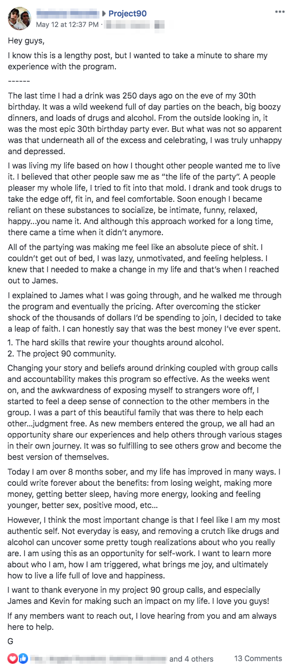
Task: Open the 13 Comments link
Action: [x=258, y=658]
